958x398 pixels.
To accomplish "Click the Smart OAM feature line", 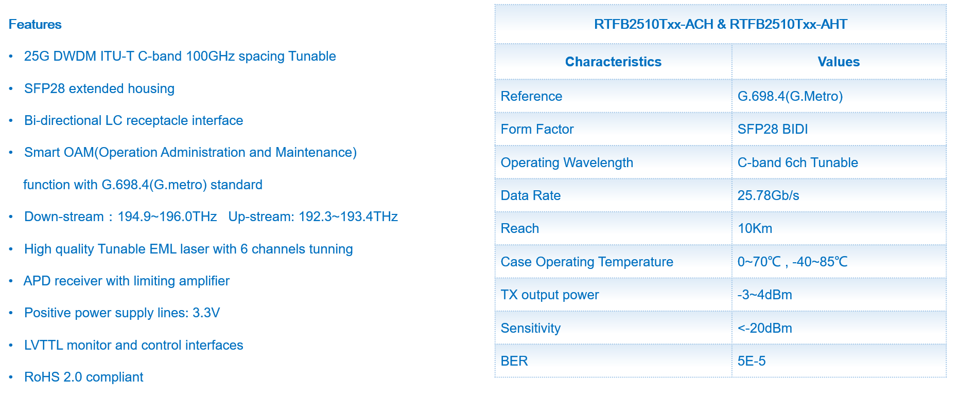I will point(190,152).
